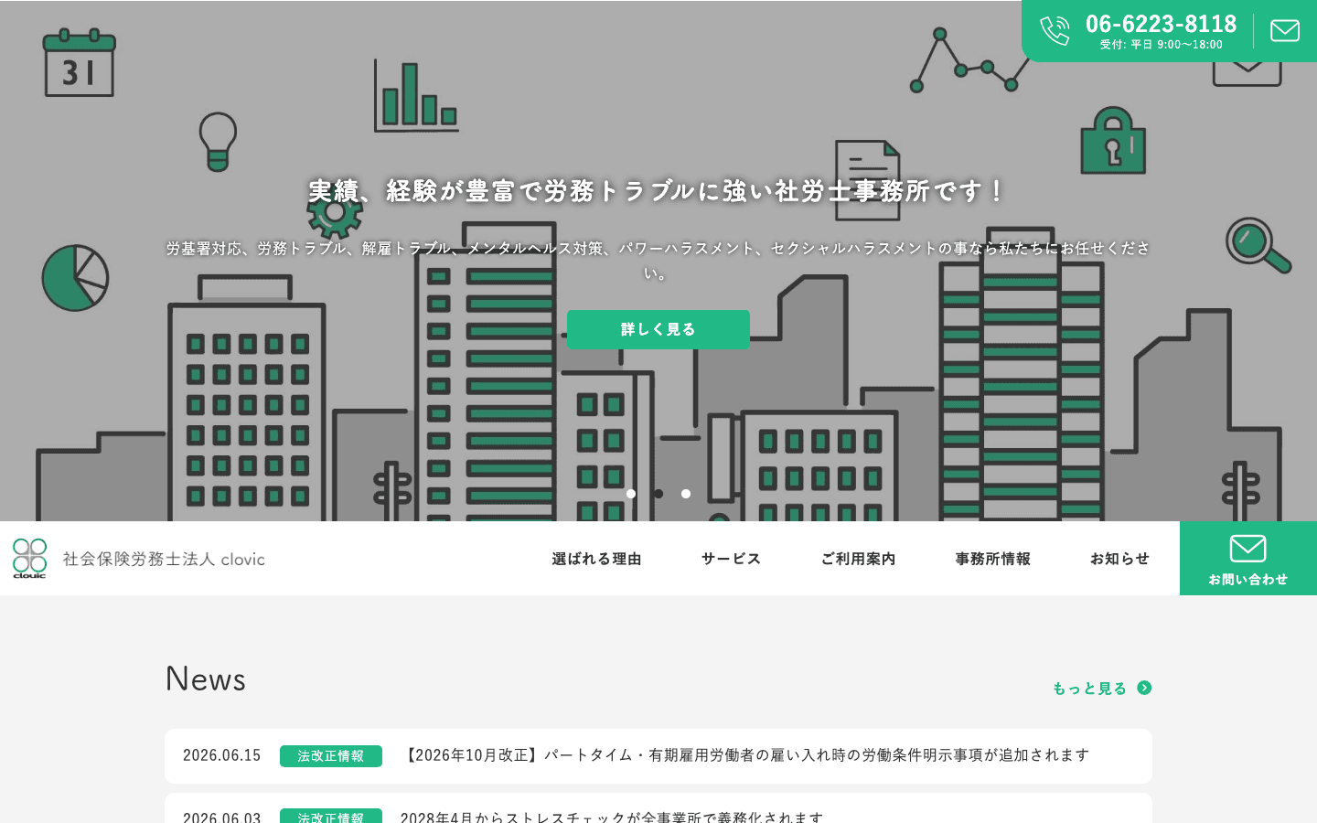Click the envelope icon in お問い合わせ button
The image size is (1317, 823).
point(1247,549)
